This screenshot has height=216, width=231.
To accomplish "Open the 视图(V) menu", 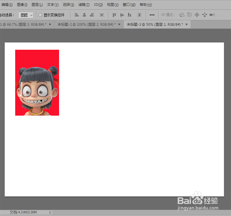I will point(113,5).
